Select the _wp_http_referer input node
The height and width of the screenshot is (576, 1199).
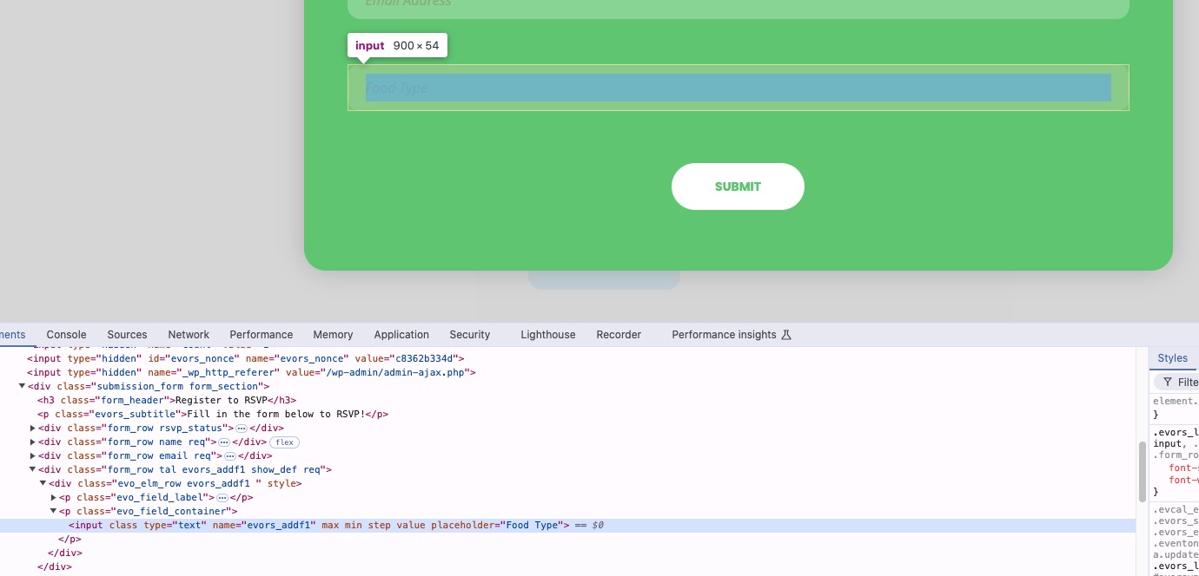click(x=251, y=372)
